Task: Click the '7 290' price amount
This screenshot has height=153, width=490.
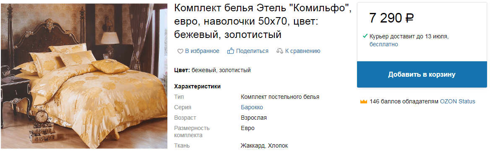Action: point(386,19)
